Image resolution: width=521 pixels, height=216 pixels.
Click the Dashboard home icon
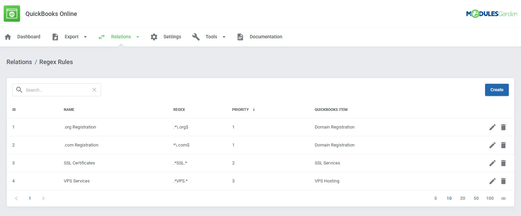[x=8, y=37]
